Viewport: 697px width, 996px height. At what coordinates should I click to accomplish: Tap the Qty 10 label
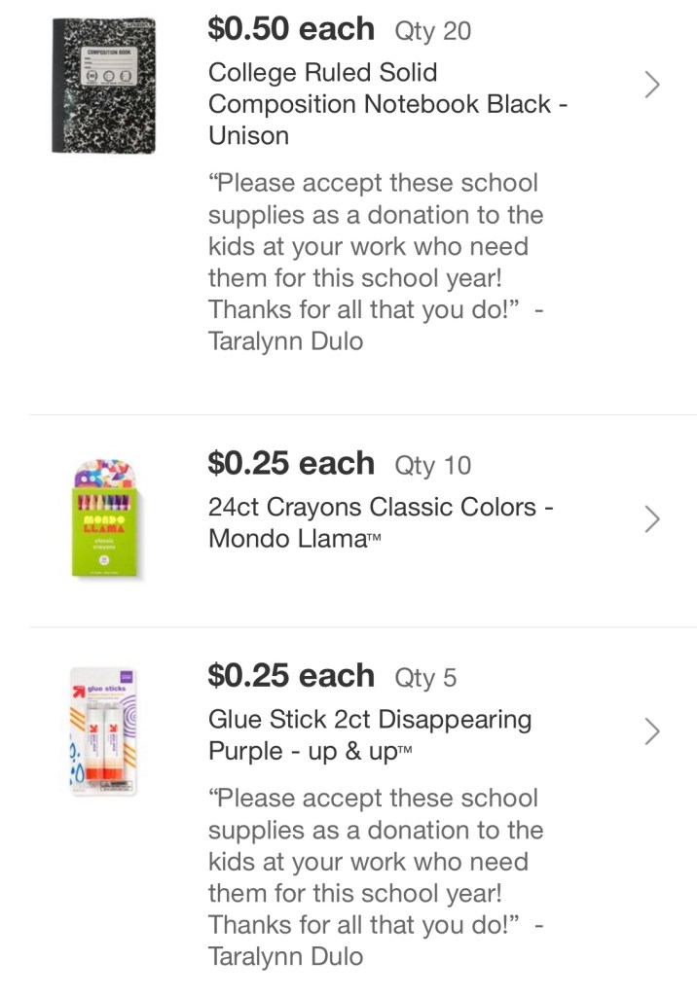pos(432,465)
